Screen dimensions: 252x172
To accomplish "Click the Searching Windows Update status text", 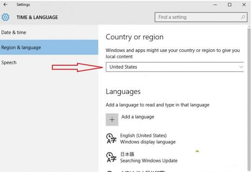I will click(x=149, y=161).
